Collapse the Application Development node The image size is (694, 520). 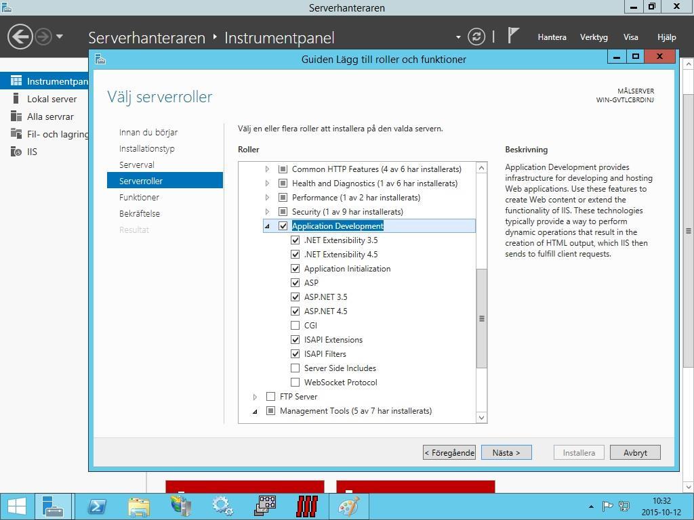[x=267, y=226]
